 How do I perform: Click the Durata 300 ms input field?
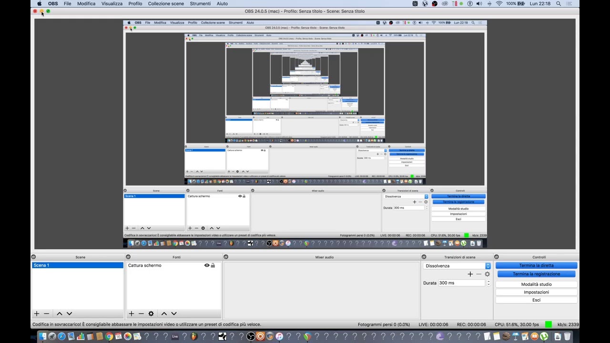461,283
